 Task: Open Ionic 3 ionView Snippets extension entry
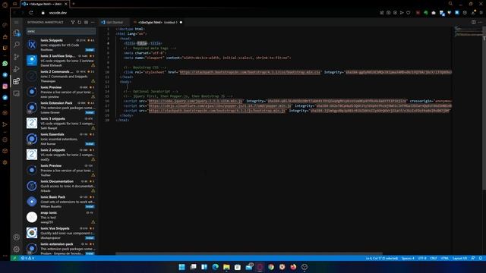pos(61,61)
